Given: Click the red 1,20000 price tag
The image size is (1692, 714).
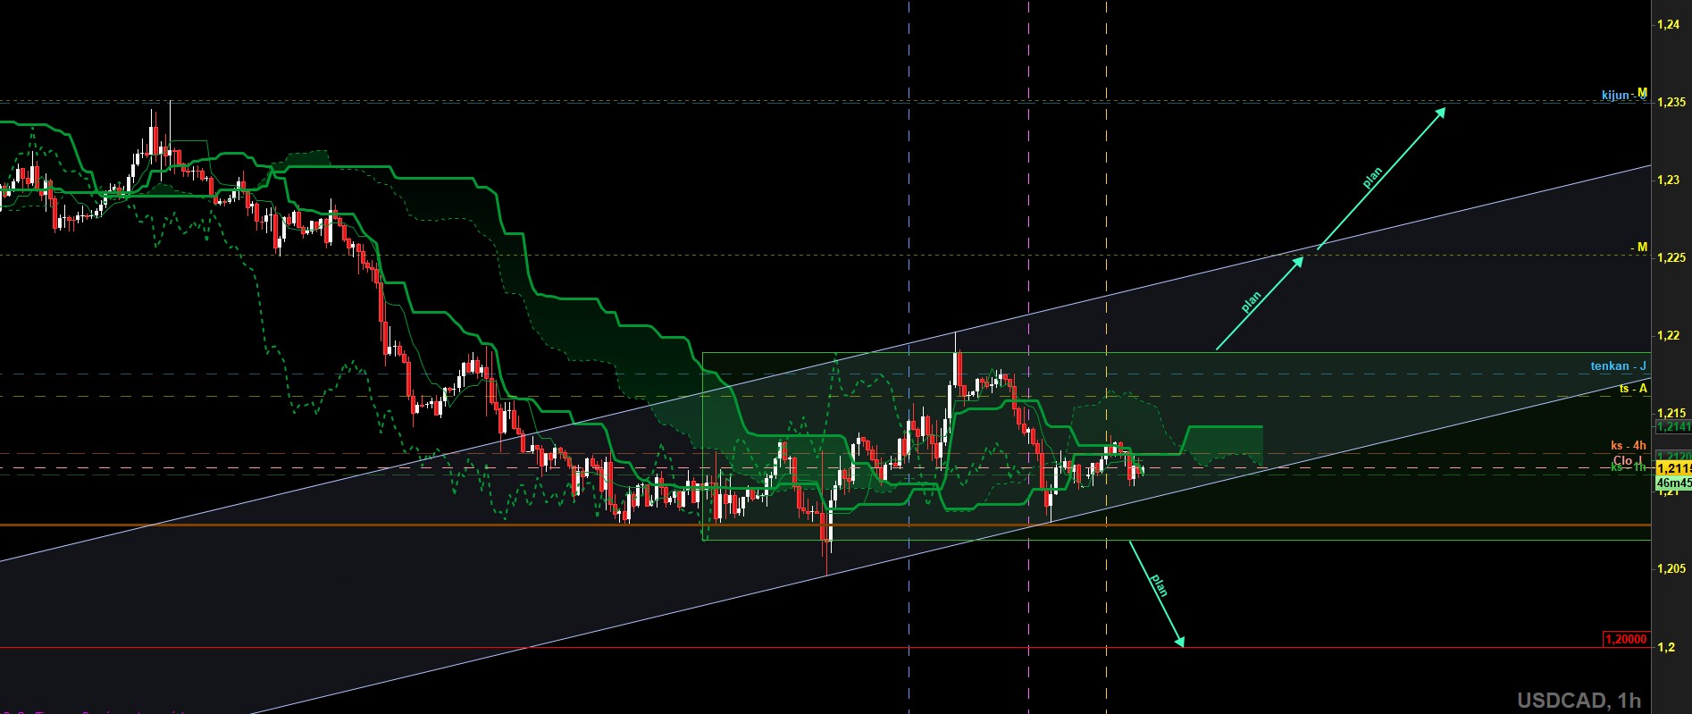Looking at the screenshot, I should (1626, 639).
